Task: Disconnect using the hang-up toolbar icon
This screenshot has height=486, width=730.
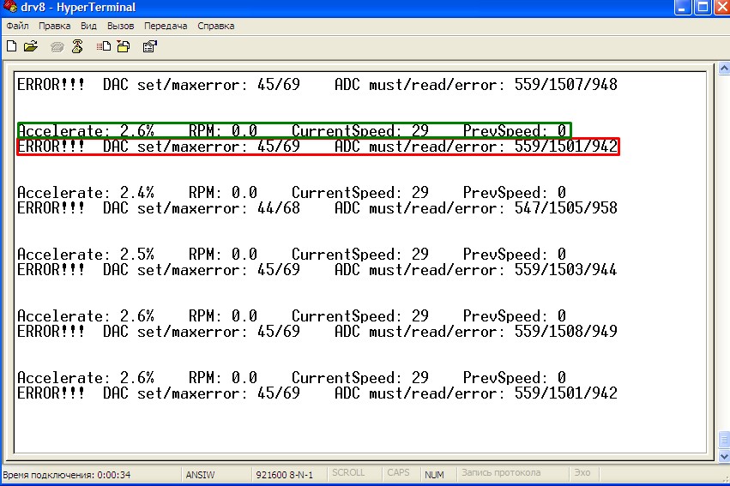Action: (77, 46)
